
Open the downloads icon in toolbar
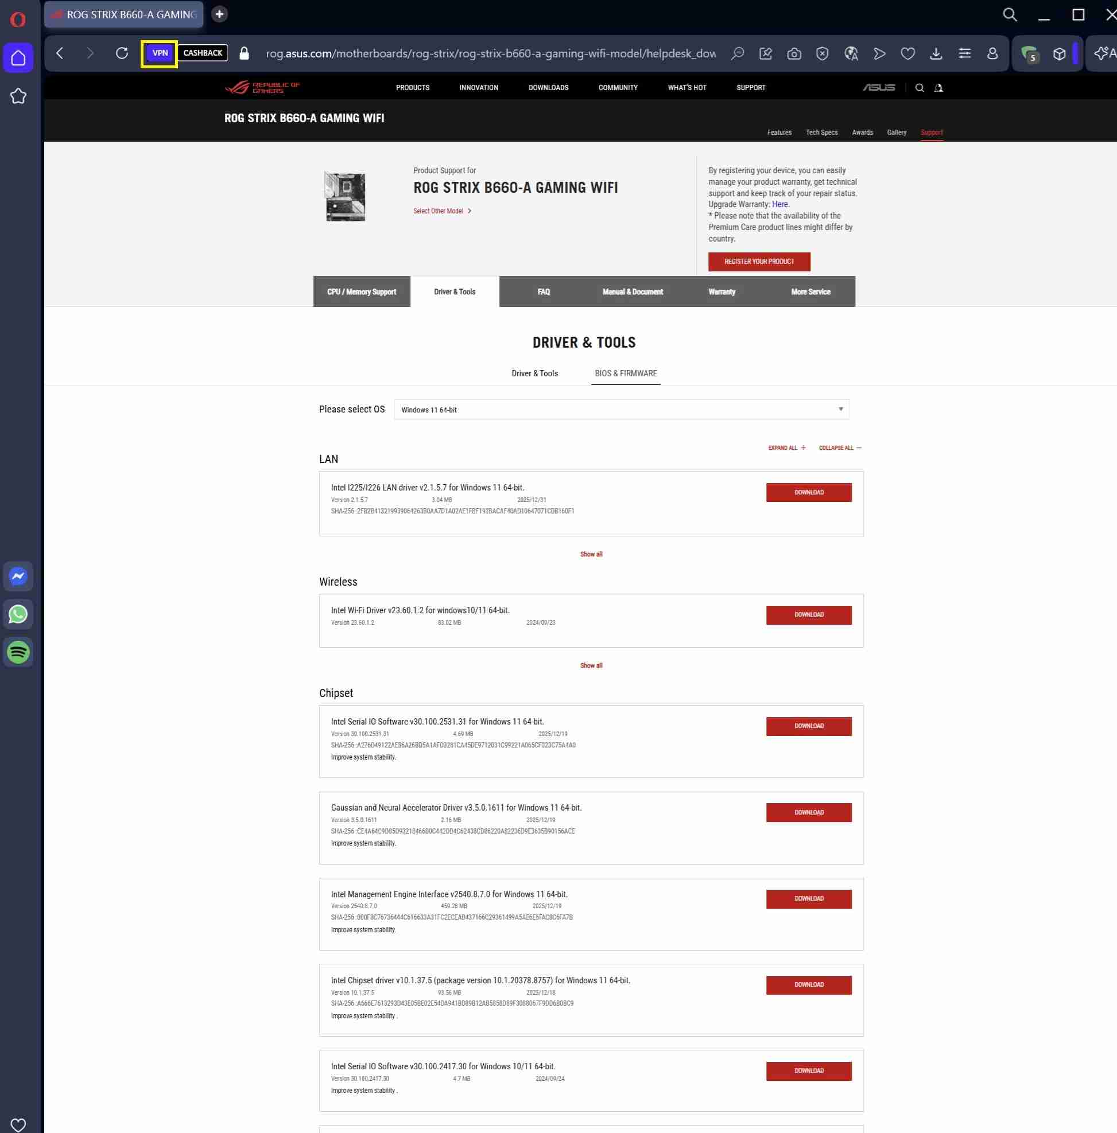coord(936,54)
